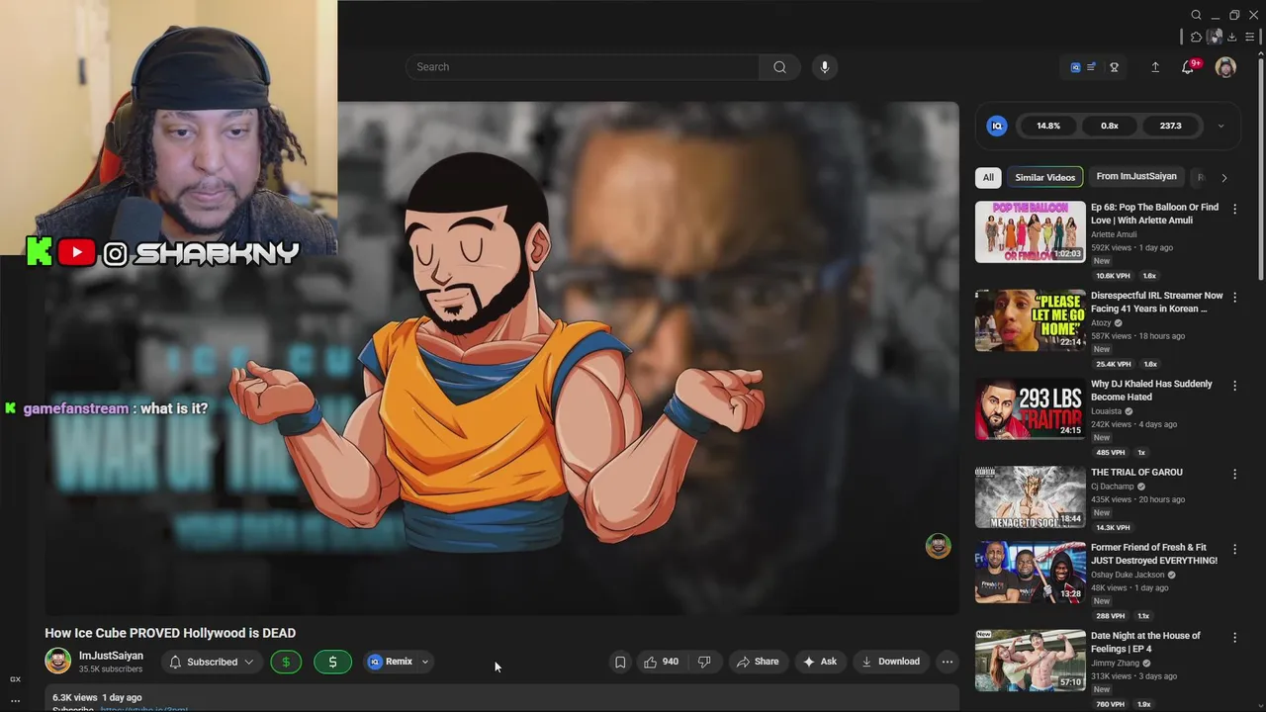
Task: Open the ImJustSaiyan channel name
Action: coord(111,656)
